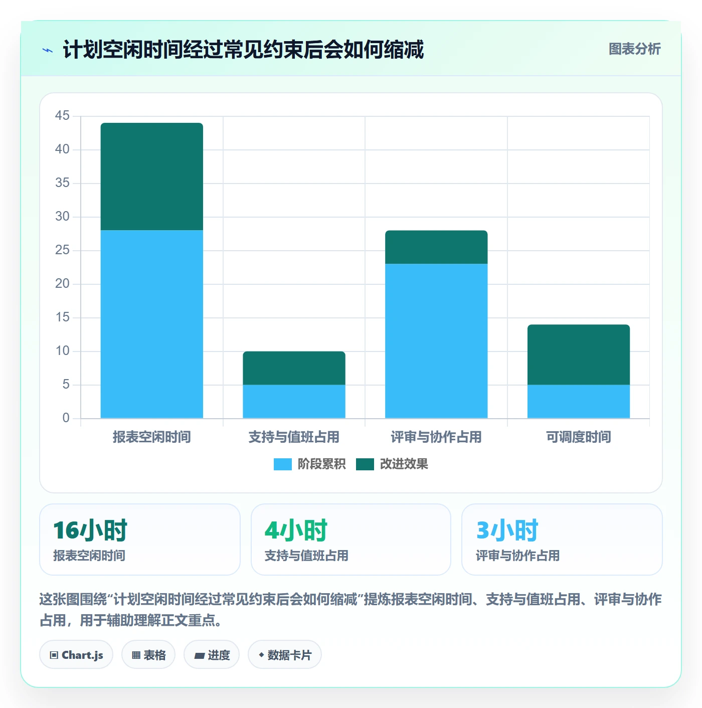
Task: Click the bar icon in 进度 chip
Action: click(x=199, y=655)
